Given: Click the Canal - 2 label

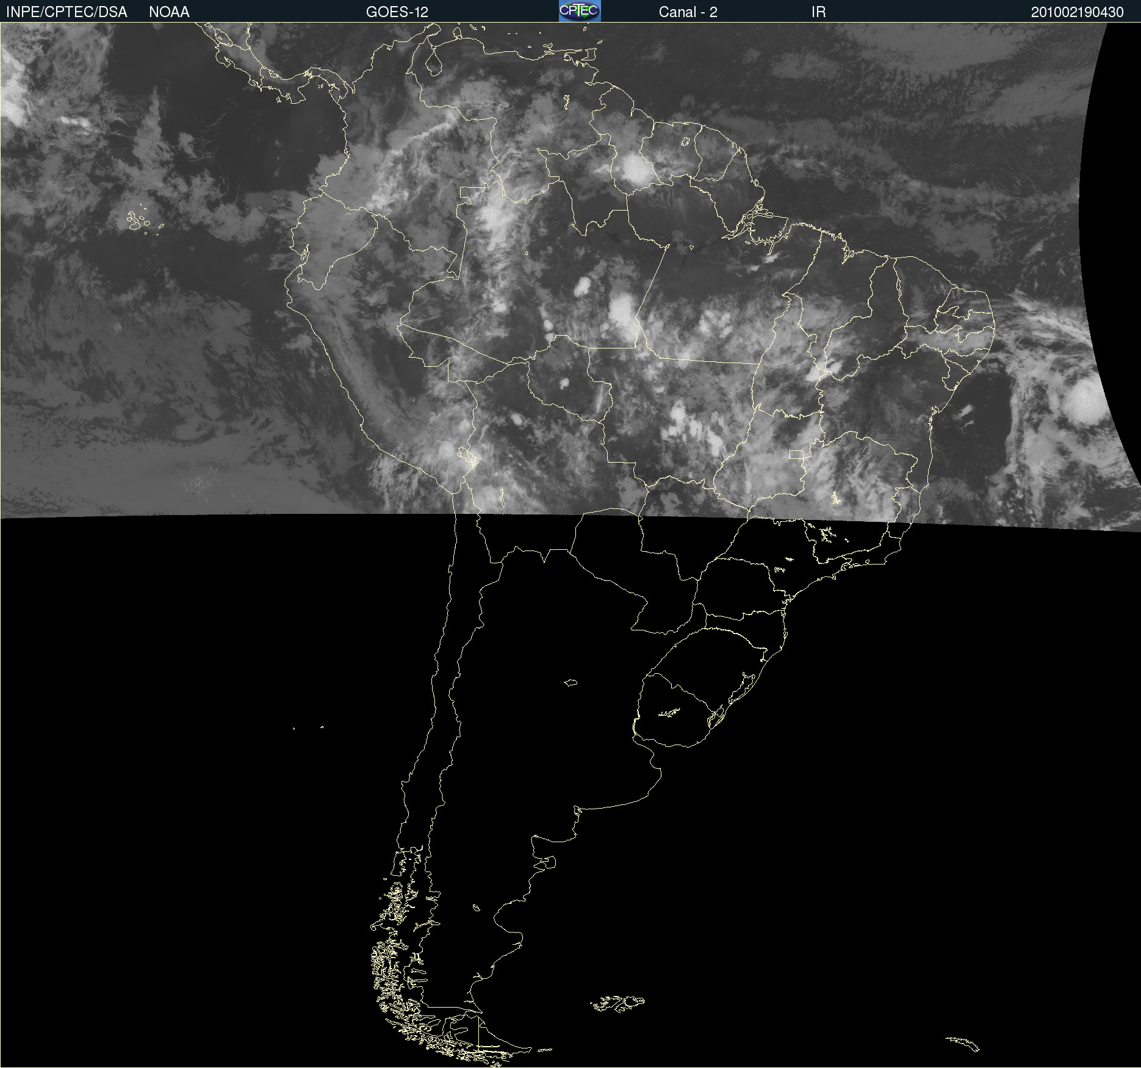Looking at the screenshot, I should click(688, 12).
